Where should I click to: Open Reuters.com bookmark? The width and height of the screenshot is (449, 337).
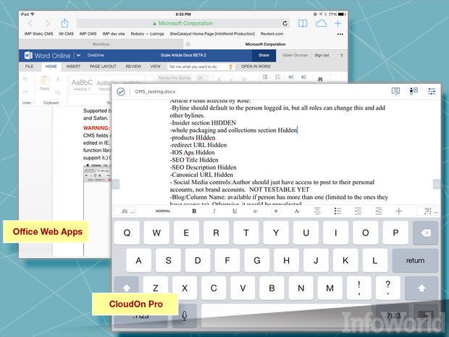click(272, 34)
